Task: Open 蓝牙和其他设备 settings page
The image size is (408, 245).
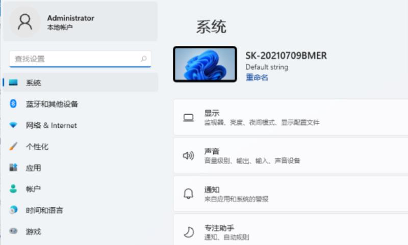Action: [x=80, y=104]
